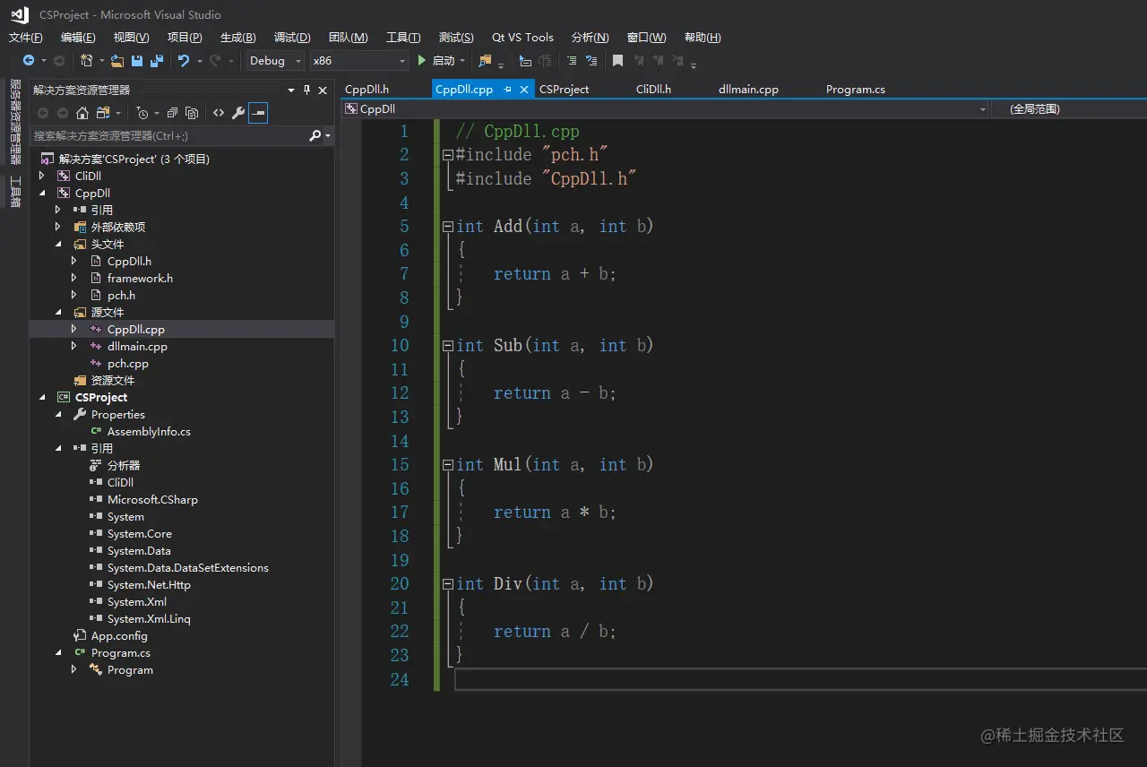The image size is (1147, 767).
Task: Go Home in Solution Explorer toolbar
Action: 82,113
